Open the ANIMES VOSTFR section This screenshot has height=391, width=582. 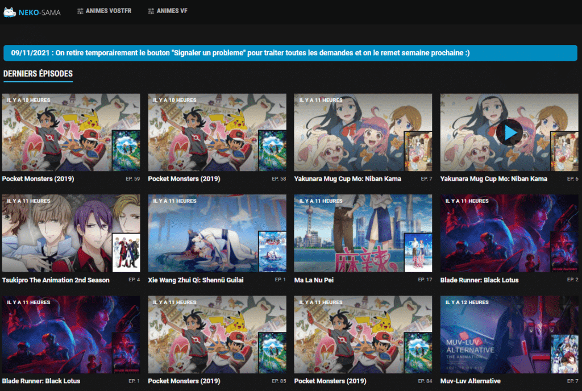tap(108, 10)
